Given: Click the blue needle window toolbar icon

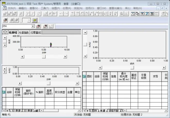Looking at the screenshot, I should coord(147,14).
